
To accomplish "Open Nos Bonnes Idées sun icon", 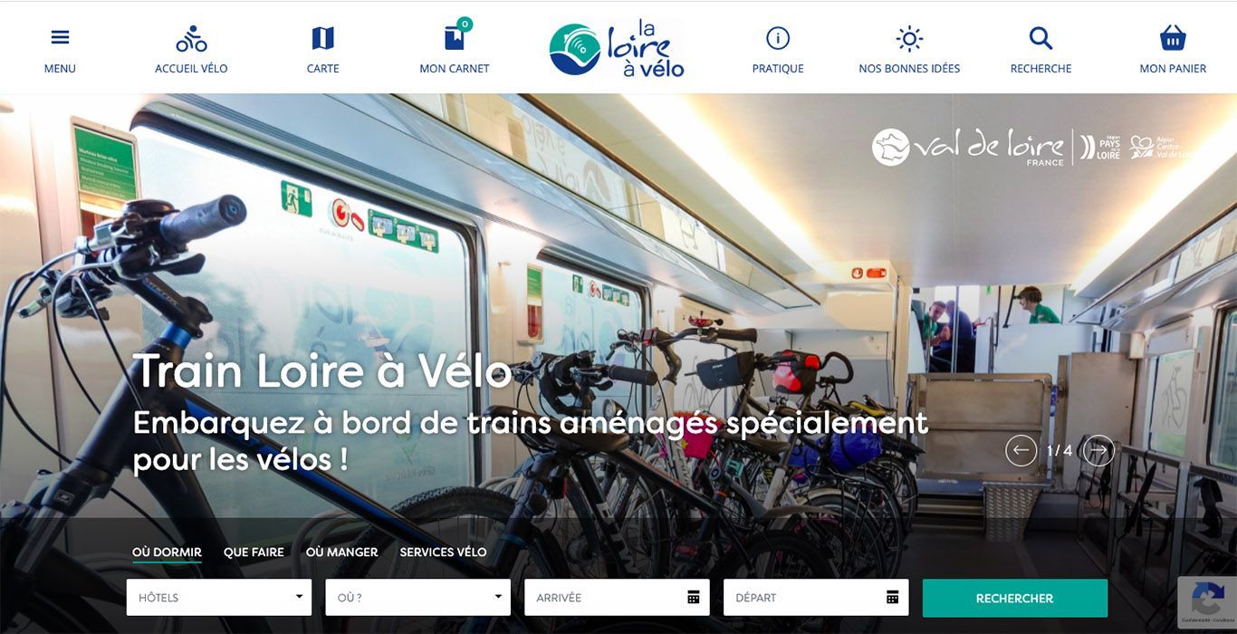I will click(x=909, y=39).
